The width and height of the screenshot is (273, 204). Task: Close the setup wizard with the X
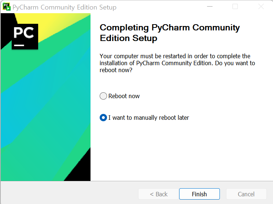click(261, 7)
